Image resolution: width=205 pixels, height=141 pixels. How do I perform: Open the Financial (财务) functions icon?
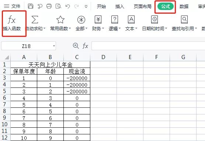[98, 20]
